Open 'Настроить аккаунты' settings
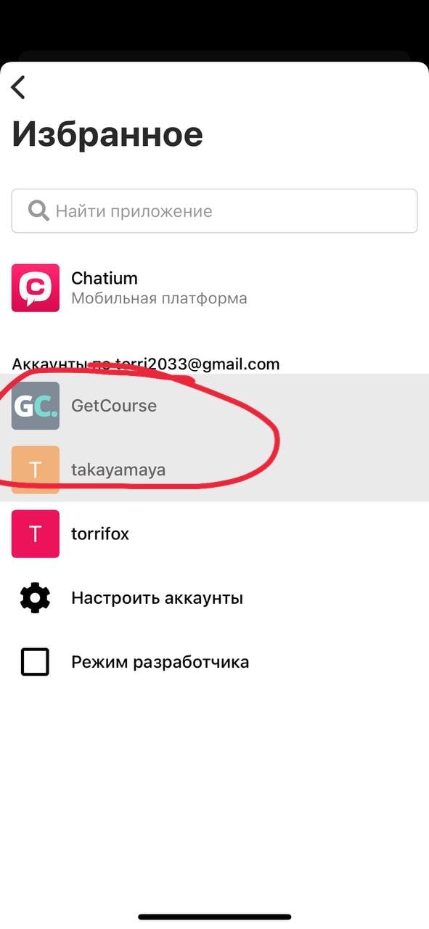Screen dimensions: 429x929 click(x=157, y=598)
